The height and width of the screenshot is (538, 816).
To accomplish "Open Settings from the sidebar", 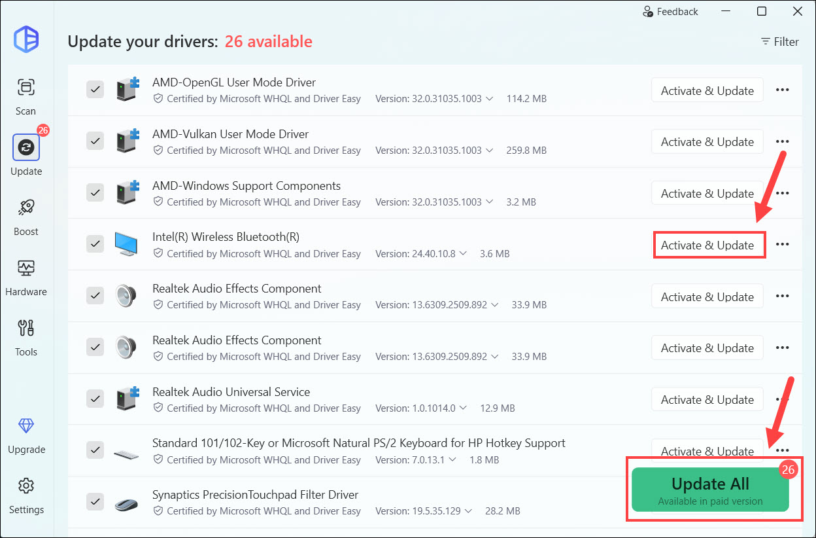I will pyautogui.click(x=26, y=495).
